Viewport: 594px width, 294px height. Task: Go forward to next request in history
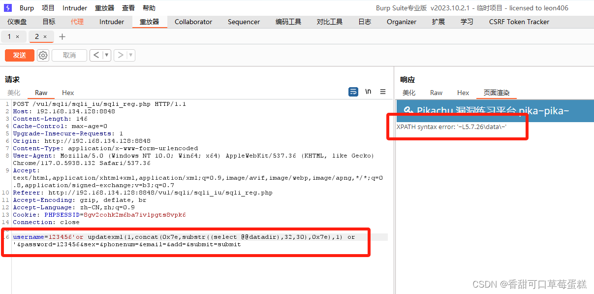coord(120,55)
